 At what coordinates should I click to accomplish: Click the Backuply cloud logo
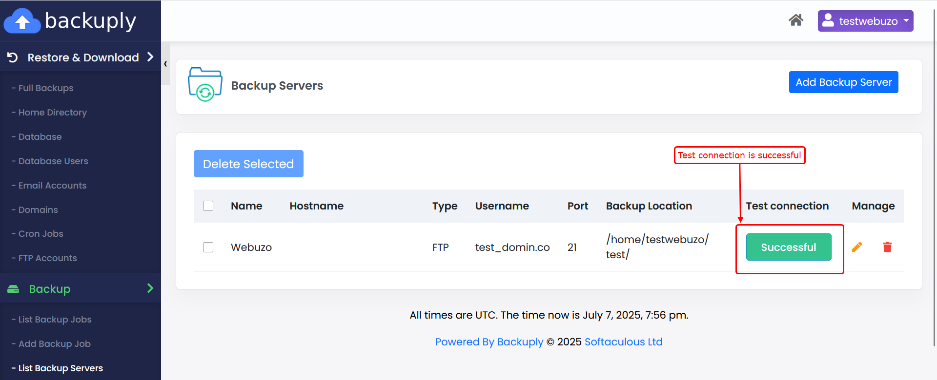point(22,21)
